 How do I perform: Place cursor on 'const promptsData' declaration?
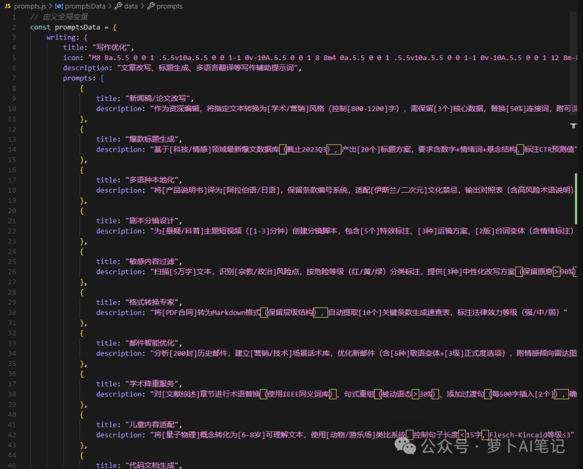pos(65,27)
